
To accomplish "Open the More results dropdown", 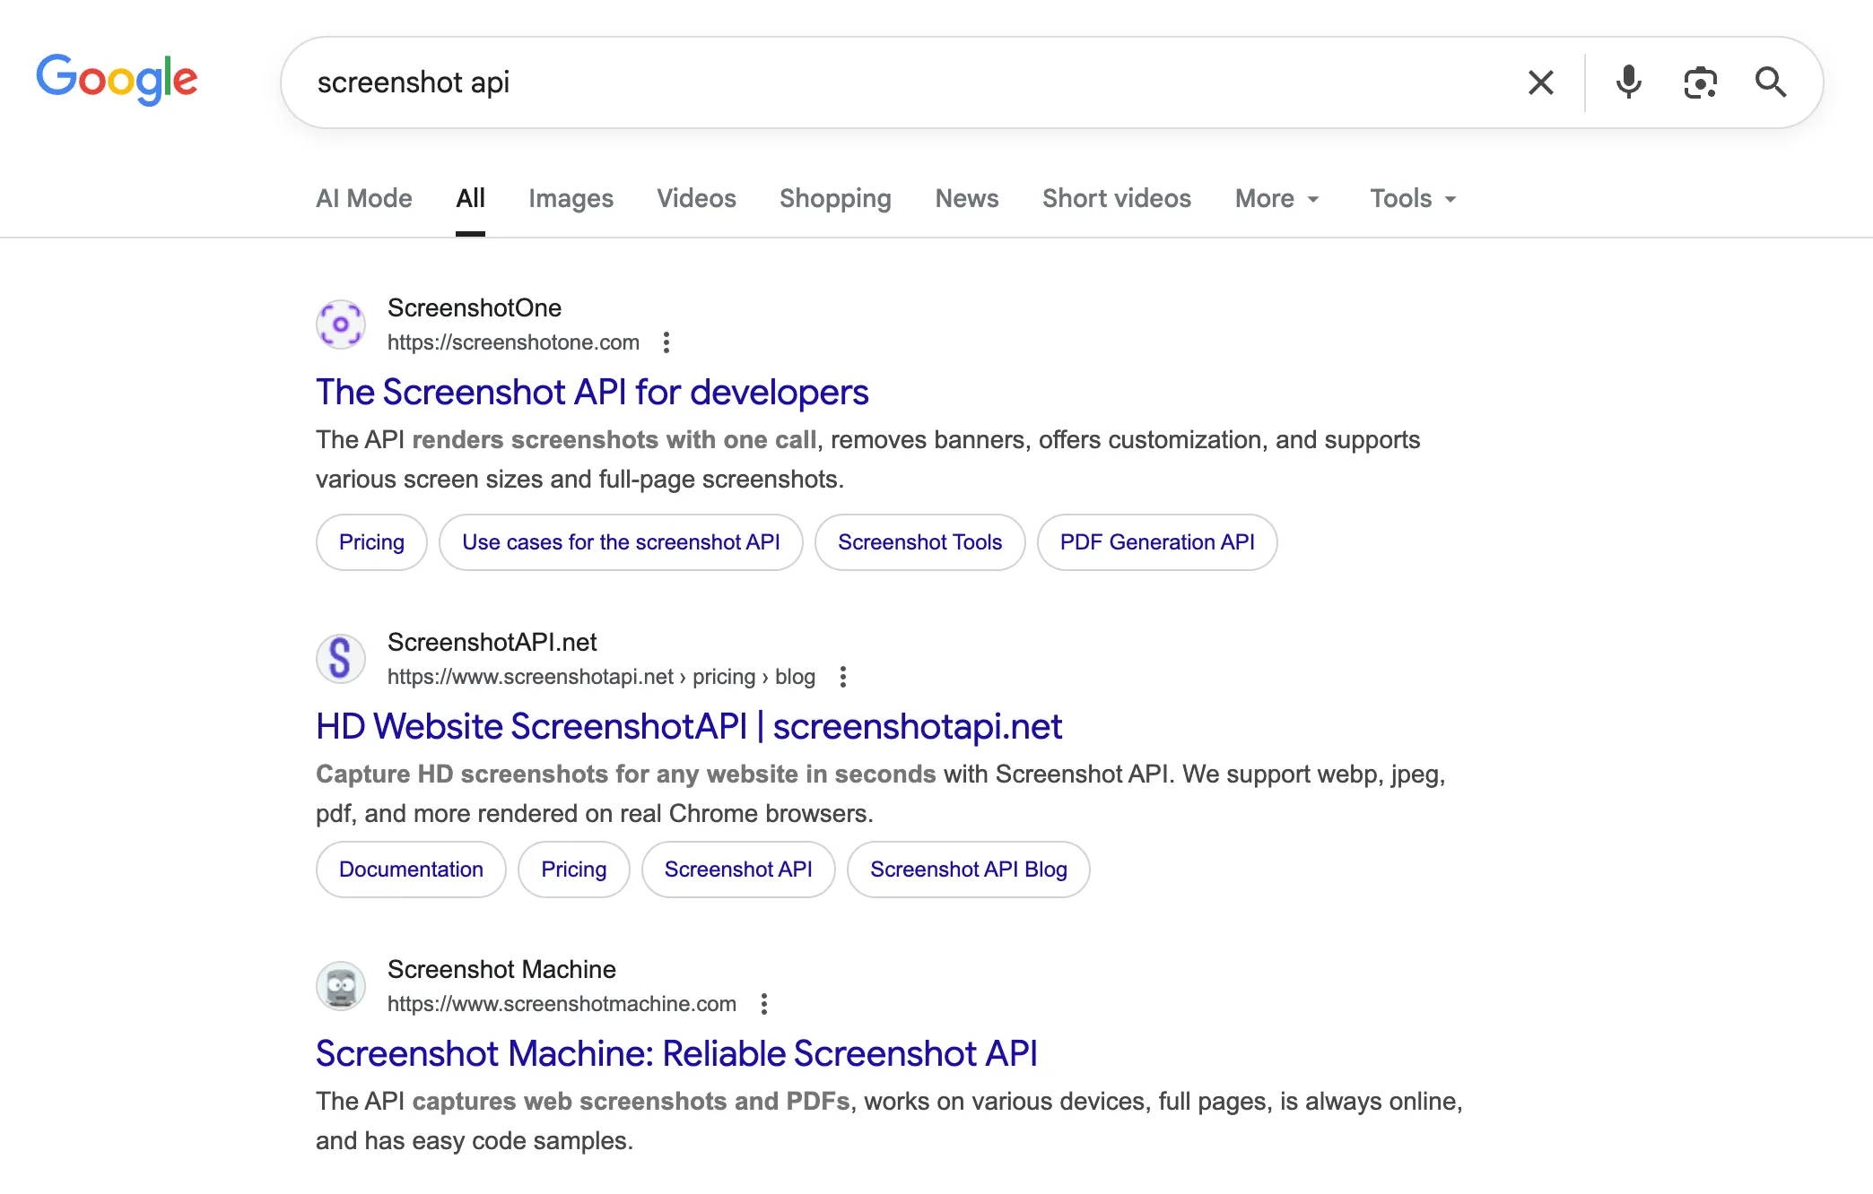I will click(x=1276, y=198).
